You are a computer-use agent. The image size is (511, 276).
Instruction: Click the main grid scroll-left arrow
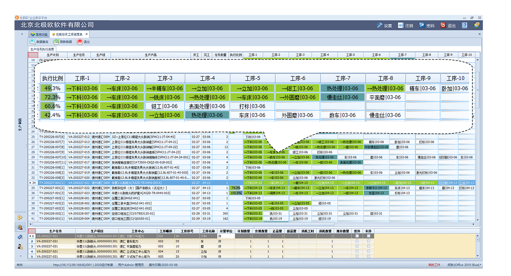click(x=31, y=224)
